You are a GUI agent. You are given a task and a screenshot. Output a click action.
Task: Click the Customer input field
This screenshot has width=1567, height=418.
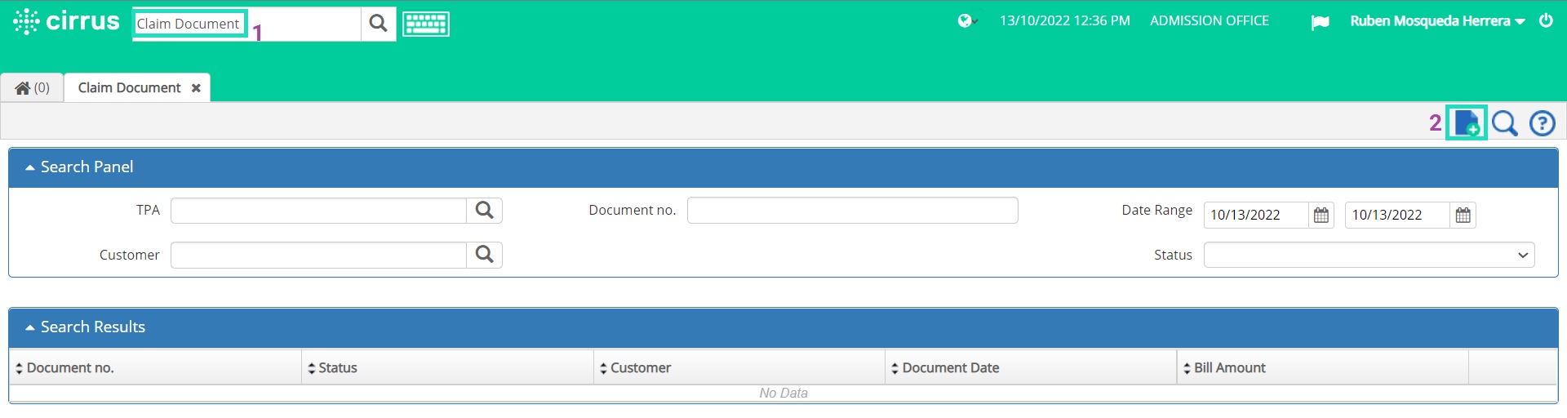coord(318,255)
